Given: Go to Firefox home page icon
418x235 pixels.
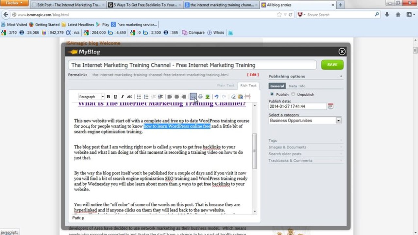Looking at the screenshot, I should [398, 15].
